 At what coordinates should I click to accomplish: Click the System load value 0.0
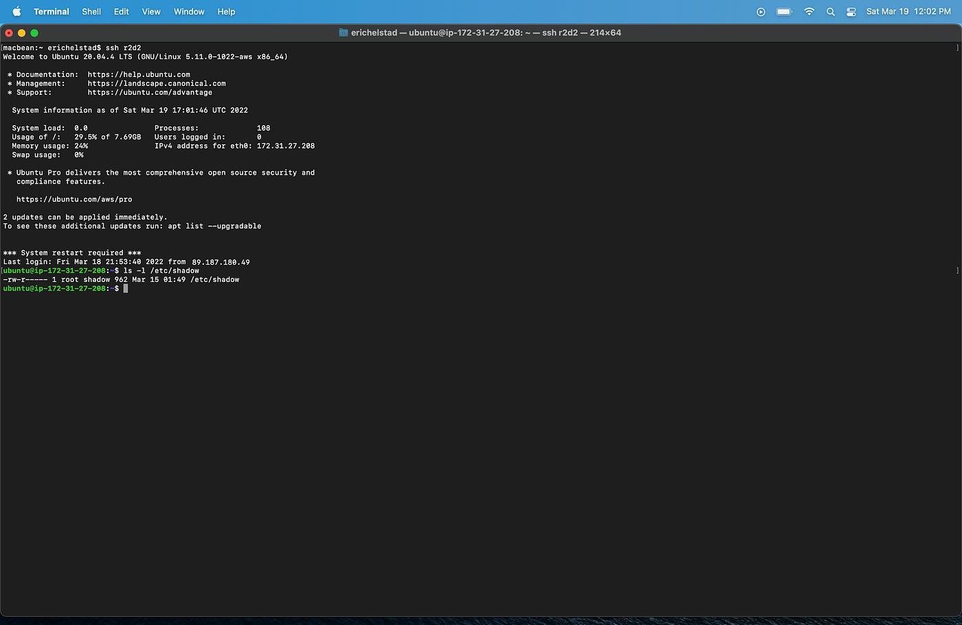coord(81,129)
